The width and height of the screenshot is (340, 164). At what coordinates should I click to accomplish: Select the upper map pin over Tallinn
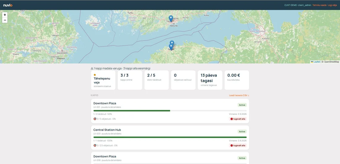172,43
